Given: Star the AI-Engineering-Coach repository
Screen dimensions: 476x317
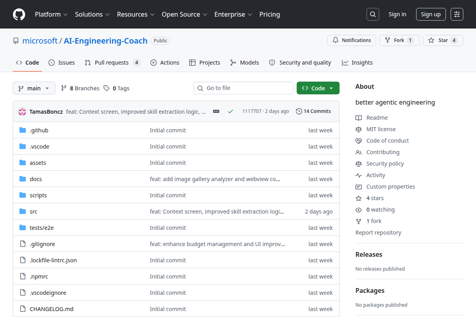Looking at the screenshot, I should (x=443, y=40).
